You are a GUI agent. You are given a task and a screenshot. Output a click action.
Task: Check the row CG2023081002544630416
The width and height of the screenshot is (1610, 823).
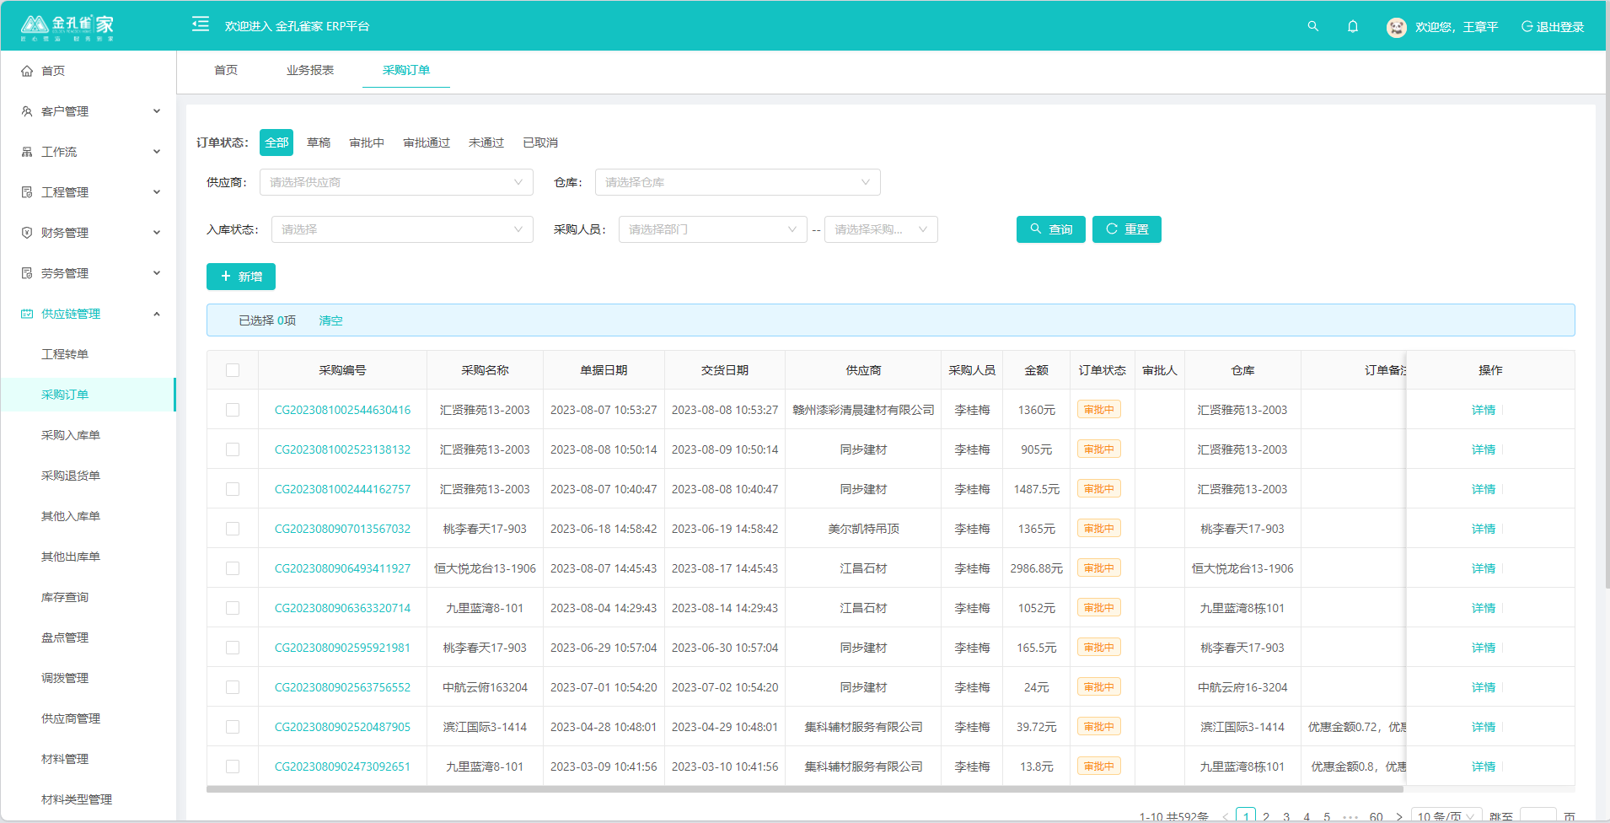233,410
